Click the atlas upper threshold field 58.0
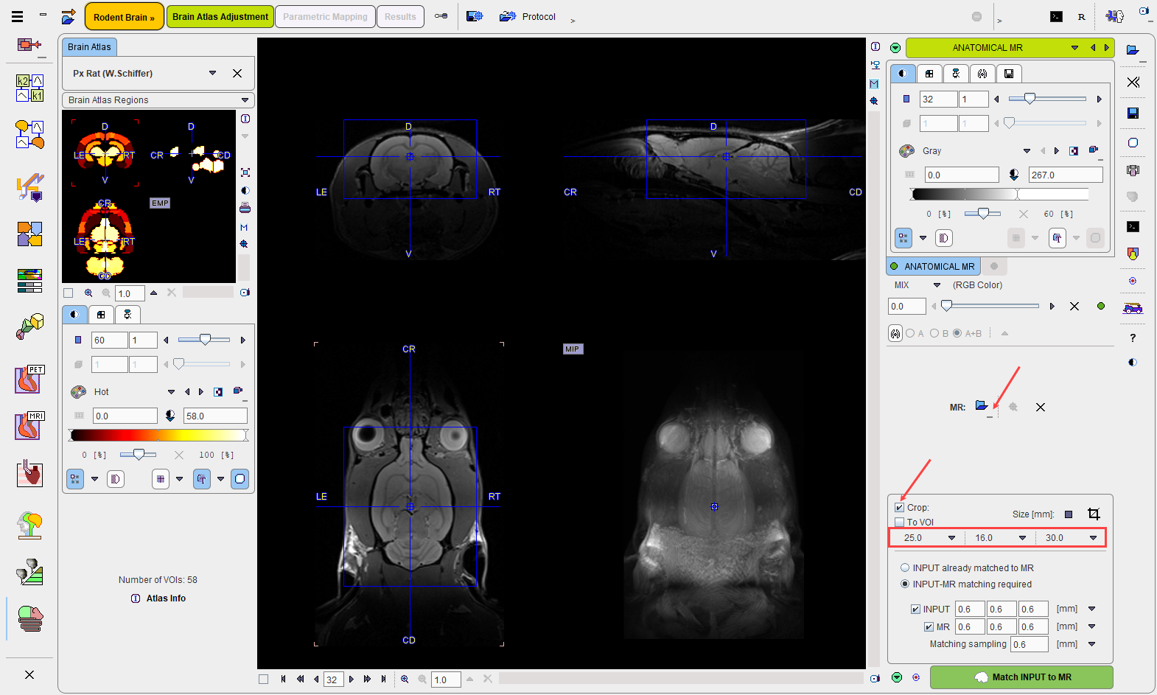Viewport: 1157px width, 695px height. pyautogui.click(x=215, y=416)
